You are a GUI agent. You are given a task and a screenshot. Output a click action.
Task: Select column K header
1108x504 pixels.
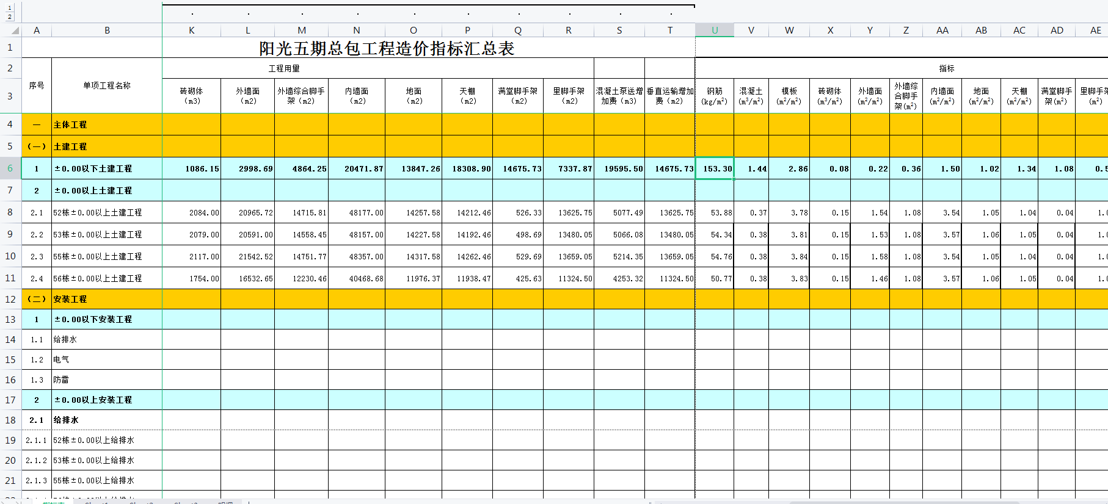(191, 31)
